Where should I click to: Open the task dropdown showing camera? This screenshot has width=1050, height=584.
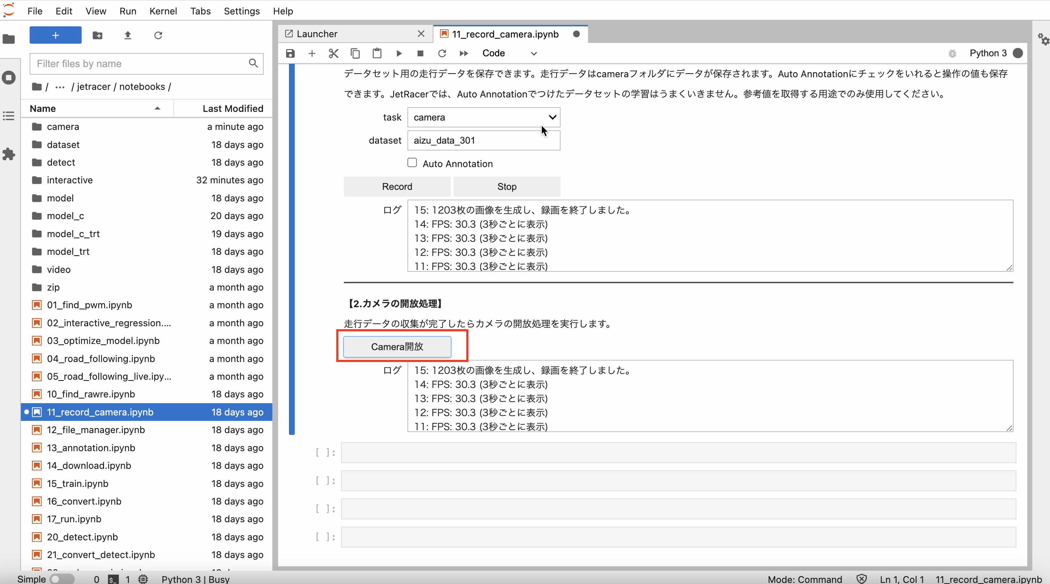pyautogui.click(x=484, y=117)
